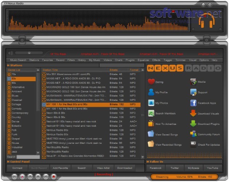The image size is (229, 182).
Task: Open the YouTube follow button
Action: [x=213, y=168]
